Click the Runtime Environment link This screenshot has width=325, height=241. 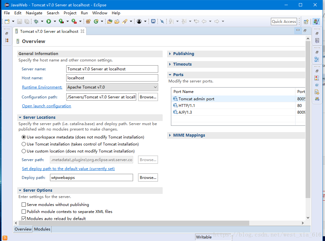[x=42, y=87]
